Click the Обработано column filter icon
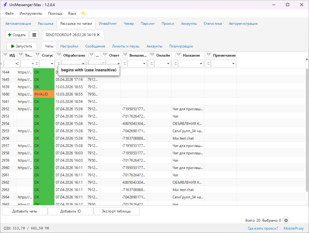The height and width of the screenshot is (233, 309). click(59, 55)
